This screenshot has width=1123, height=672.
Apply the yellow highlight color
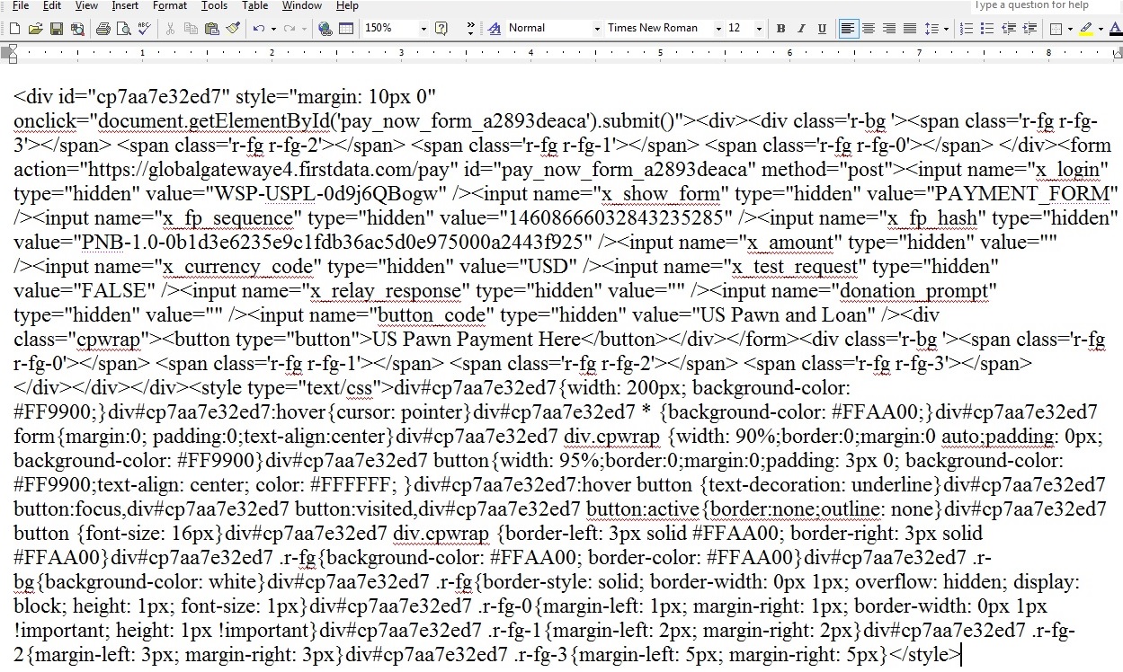pos(1086,29)
